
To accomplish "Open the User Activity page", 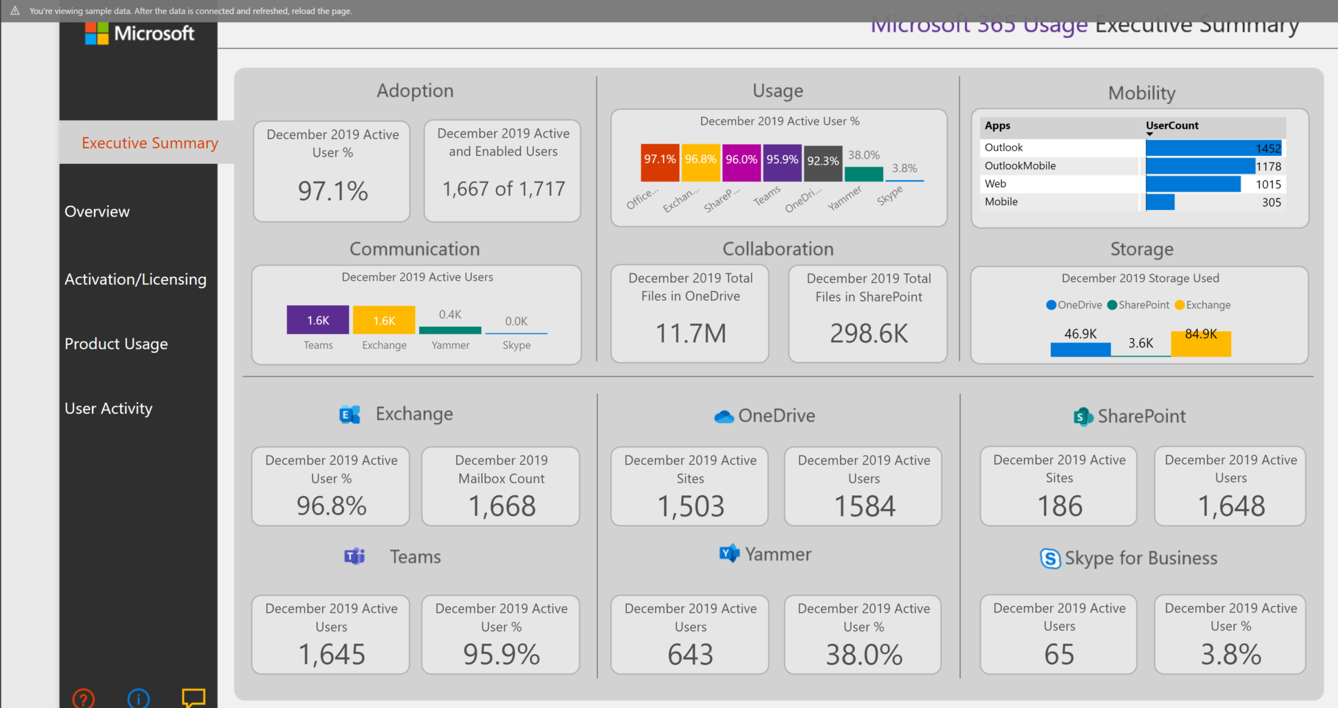I will coord(108,408).
